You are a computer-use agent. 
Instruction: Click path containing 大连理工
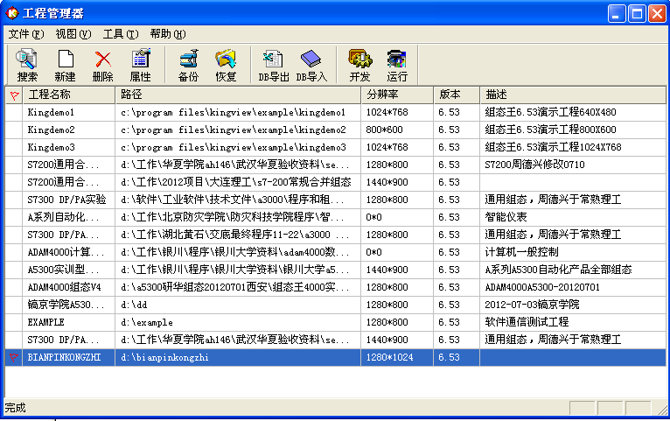click(x=236, y=183)
